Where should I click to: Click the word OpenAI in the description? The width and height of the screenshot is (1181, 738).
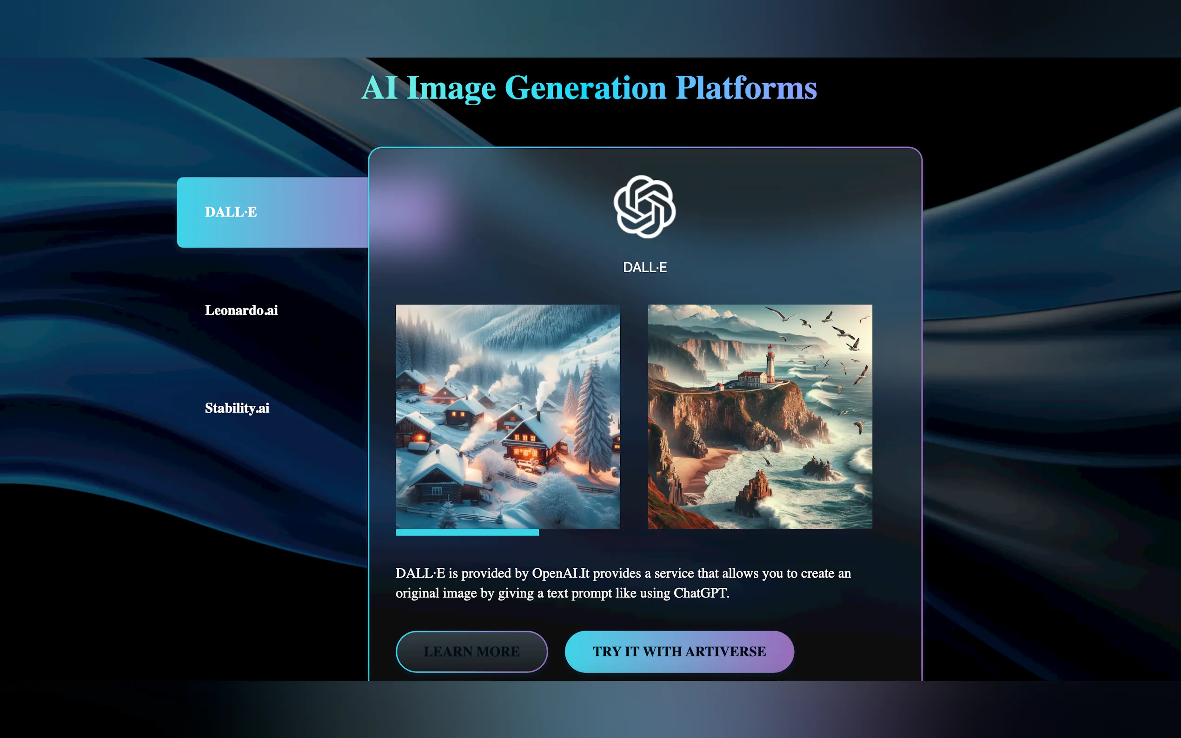click(555, 573)
